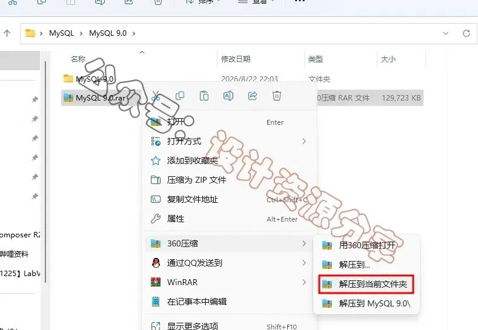
Task: Click the WinRAR books icon
Action: coord(156,282)
